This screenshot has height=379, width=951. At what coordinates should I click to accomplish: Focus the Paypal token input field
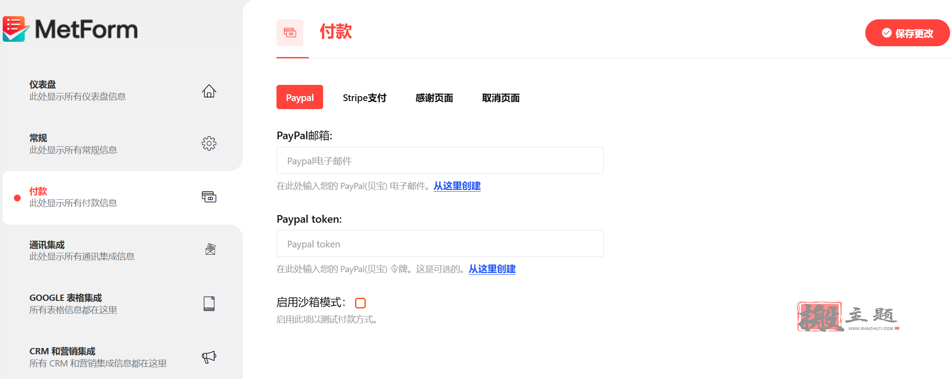click(440, 243)
